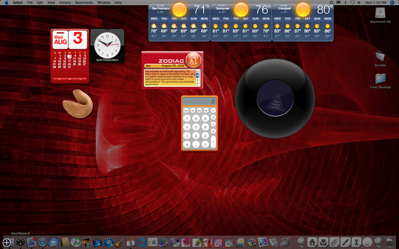Viewport: 399px width, 249px height.
Task: Click the leo sign label in Zodiac widget
Action: click(x=148, y=66)
